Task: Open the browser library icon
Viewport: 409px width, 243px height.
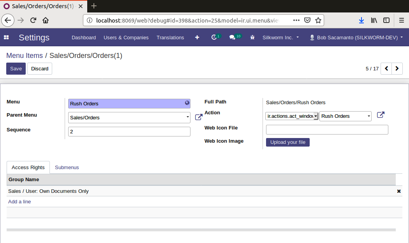Action: coord(374,20)
